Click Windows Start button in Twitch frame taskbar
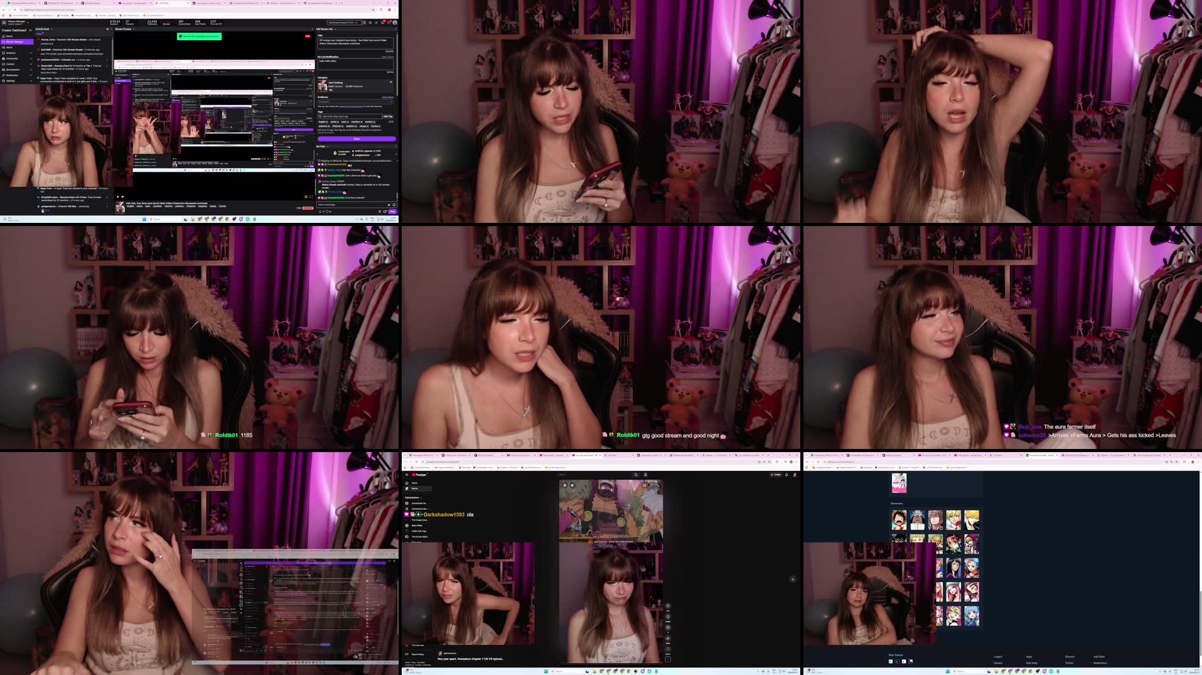 click(144, 219)
